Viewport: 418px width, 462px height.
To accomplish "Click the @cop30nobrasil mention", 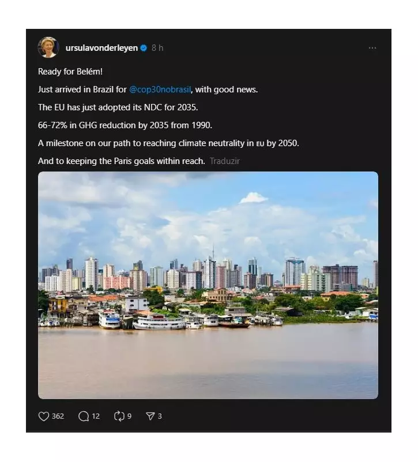I will (160, 90).
